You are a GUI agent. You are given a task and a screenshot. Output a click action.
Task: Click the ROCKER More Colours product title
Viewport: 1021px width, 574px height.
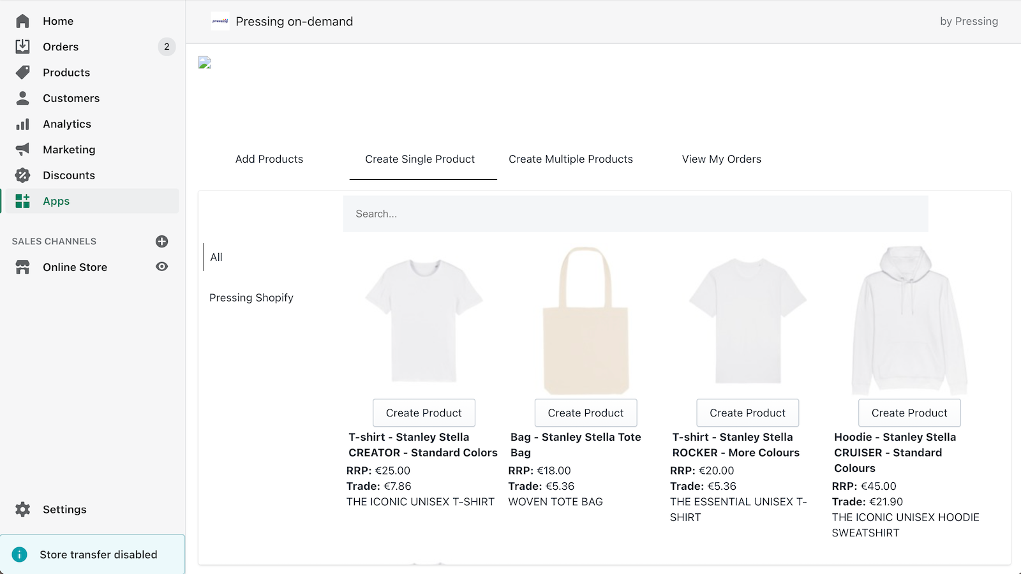(735, 445)
